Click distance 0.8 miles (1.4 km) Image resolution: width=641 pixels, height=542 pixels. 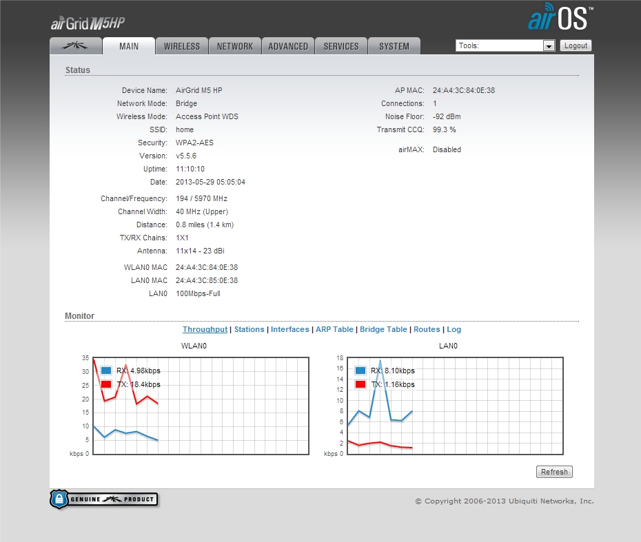pos(205,225)
